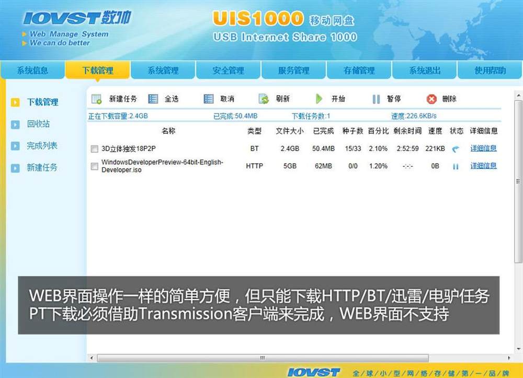
Task: Click the vertical scrollbar up arrow
Action: [x=518, y=96]
